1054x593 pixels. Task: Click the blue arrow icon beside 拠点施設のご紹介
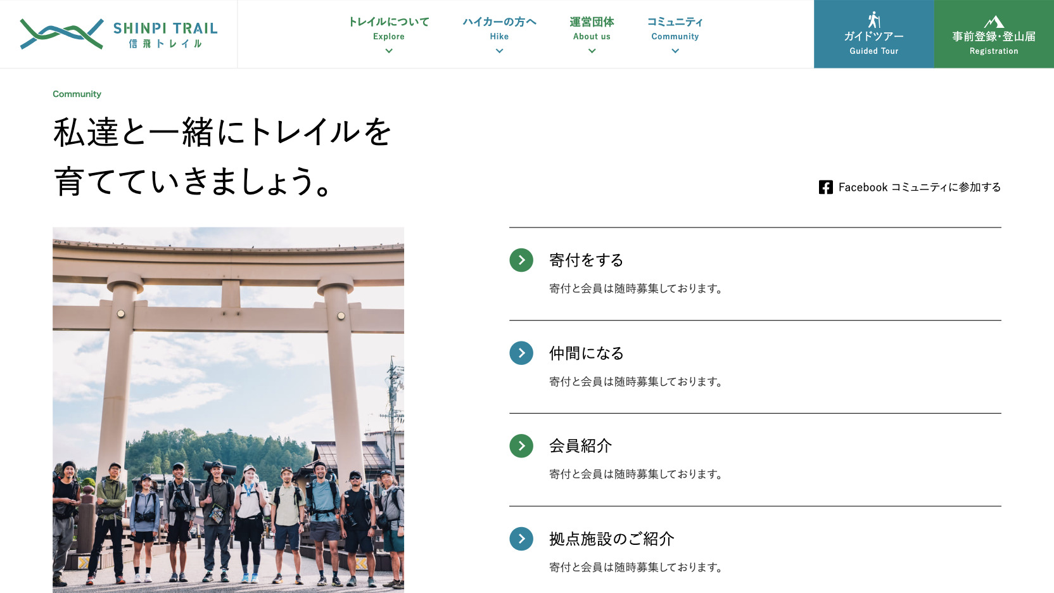click(x=521, y=539)
